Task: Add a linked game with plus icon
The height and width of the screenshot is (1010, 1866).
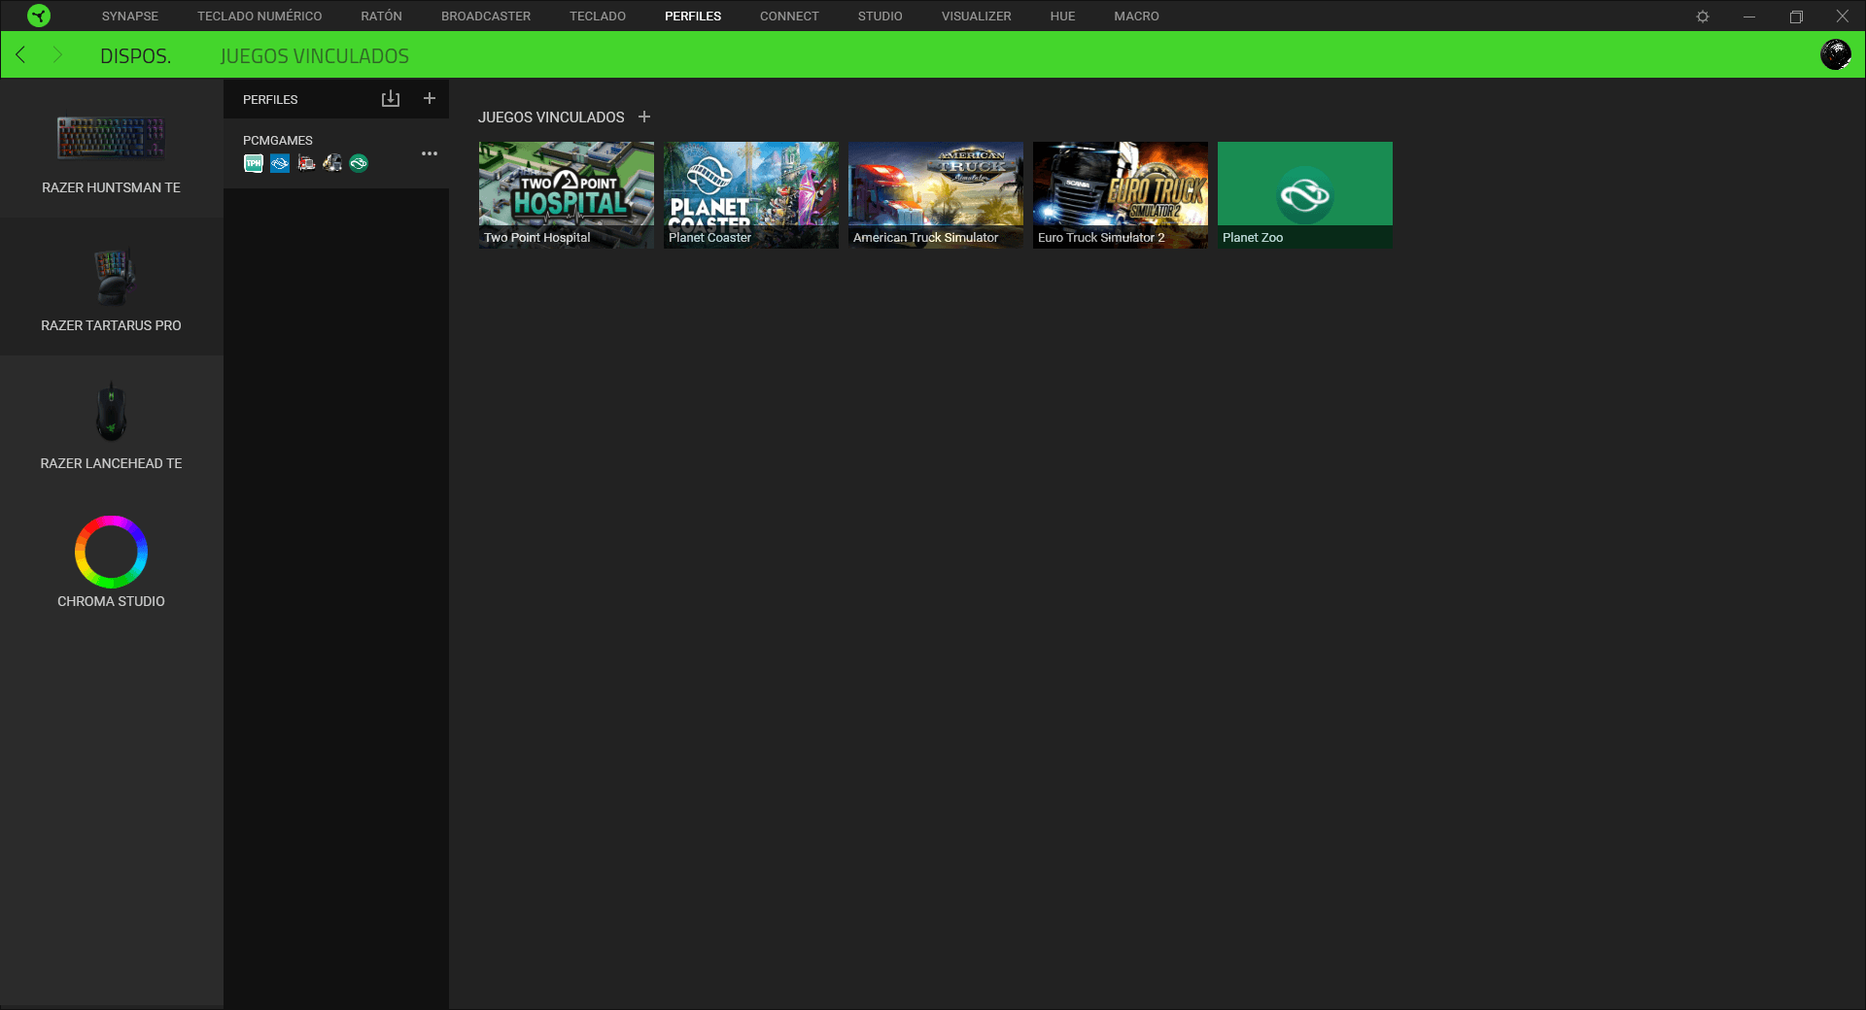Action: pyautogui.click(x=644, y=117)
